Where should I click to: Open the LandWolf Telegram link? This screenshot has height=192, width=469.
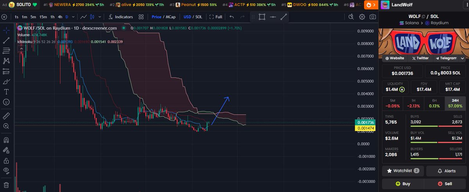pyautogui.click(x=446, y=58)
